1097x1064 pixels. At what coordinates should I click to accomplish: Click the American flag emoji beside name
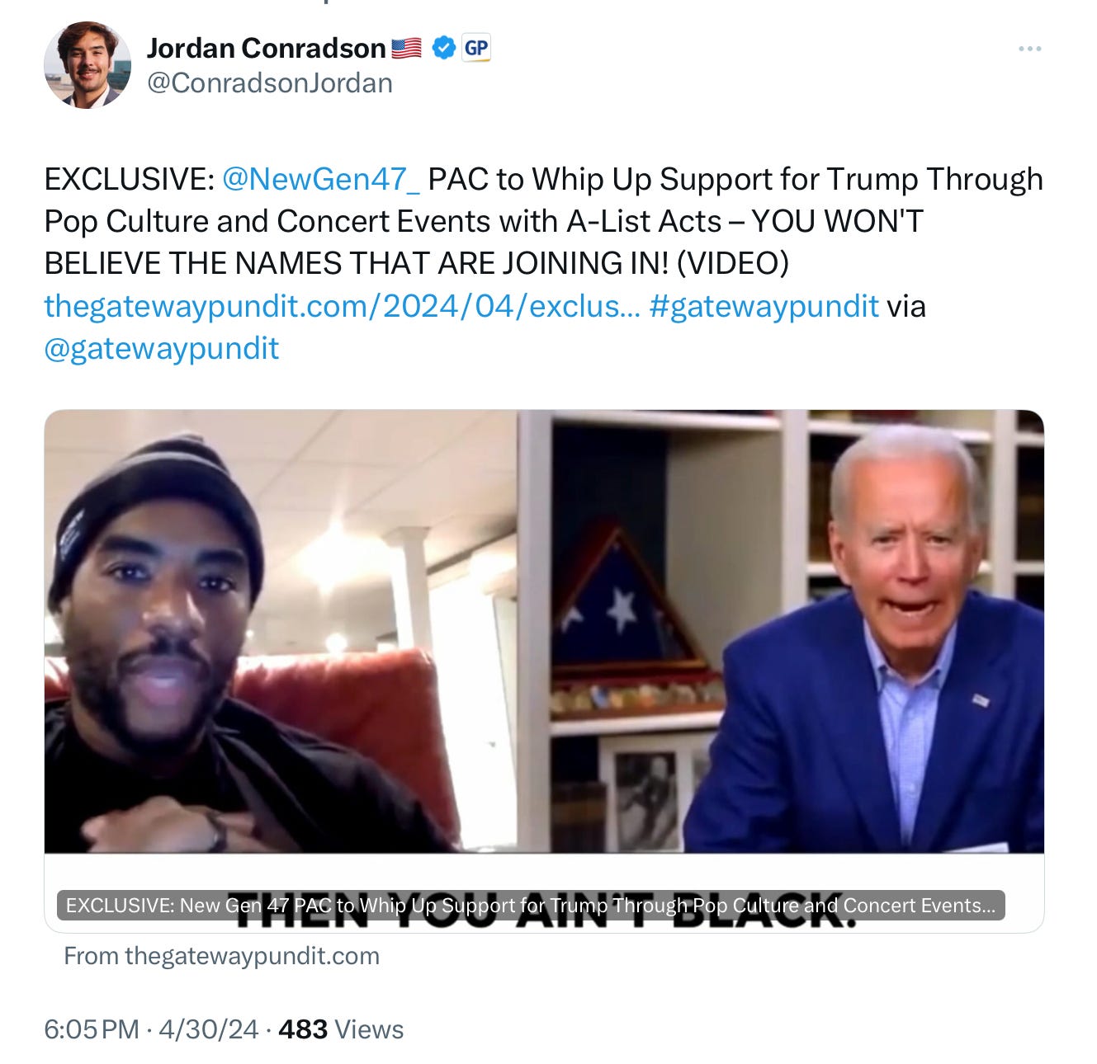point(407,49)
